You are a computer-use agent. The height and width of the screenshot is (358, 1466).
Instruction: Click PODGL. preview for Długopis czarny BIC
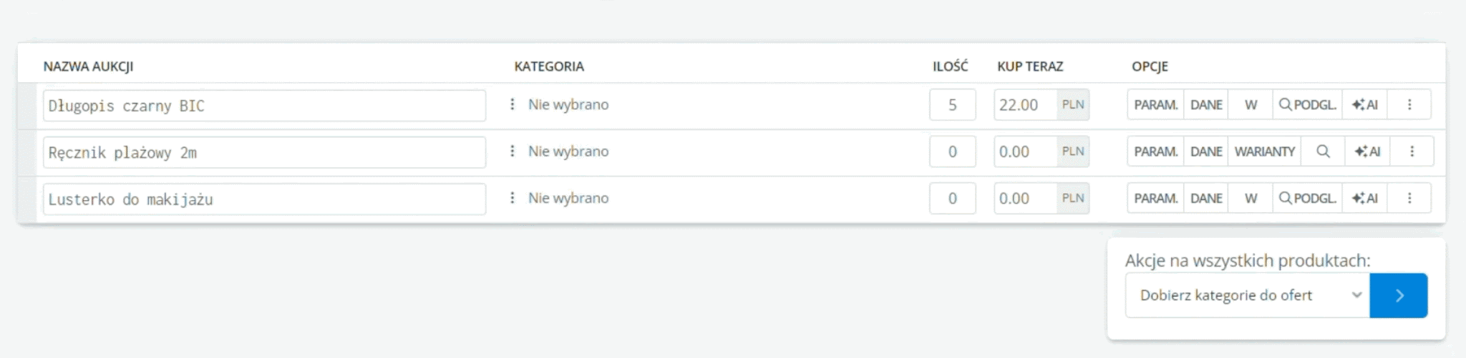click(x=1307, y=105)
